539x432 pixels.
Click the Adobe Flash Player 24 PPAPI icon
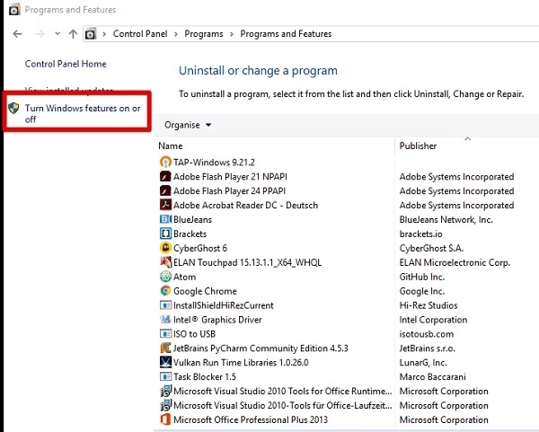click(x=165, y=190)
